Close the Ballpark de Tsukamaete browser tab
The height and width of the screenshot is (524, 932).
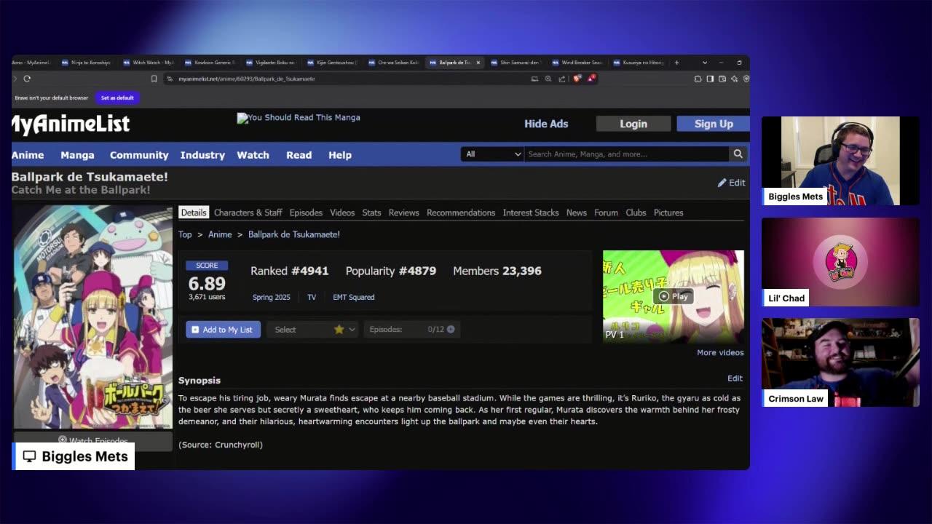pyautogui.click(x=478, y=63)
